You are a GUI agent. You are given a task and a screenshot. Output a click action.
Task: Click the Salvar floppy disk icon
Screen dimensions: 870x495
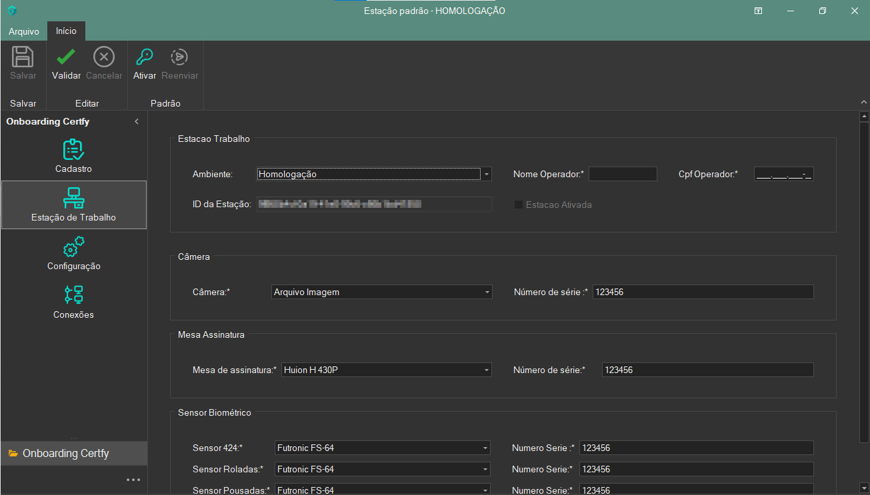(23, 57)
